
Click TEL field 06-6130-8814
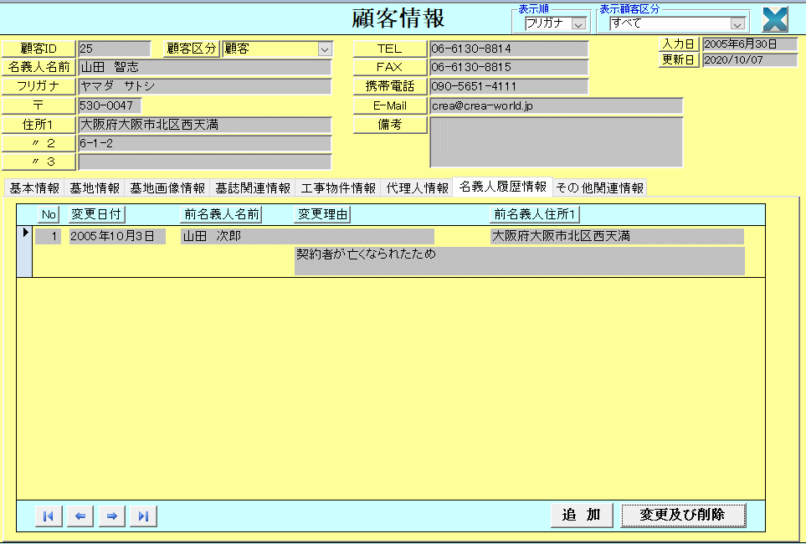click(x=509, y=49)
